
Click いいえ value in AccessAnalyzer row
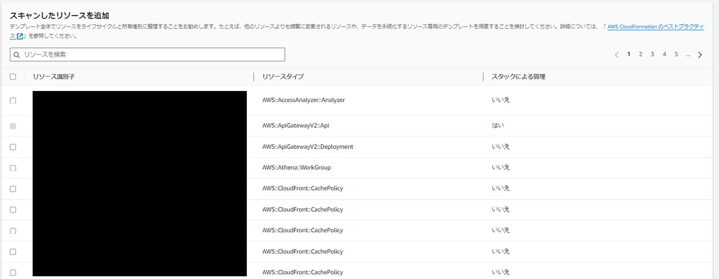click(x=501, y=100)
